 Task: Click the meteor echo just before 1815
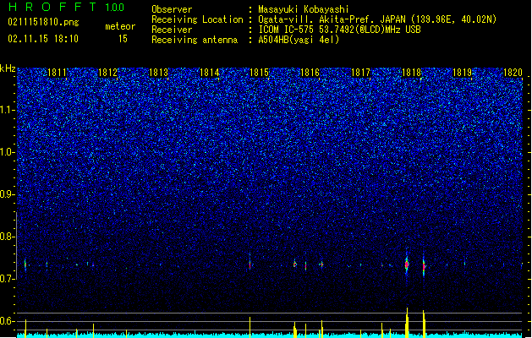click(x=250, y=264)
